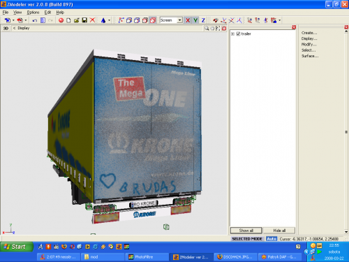Open the View menu

point(17,13)
